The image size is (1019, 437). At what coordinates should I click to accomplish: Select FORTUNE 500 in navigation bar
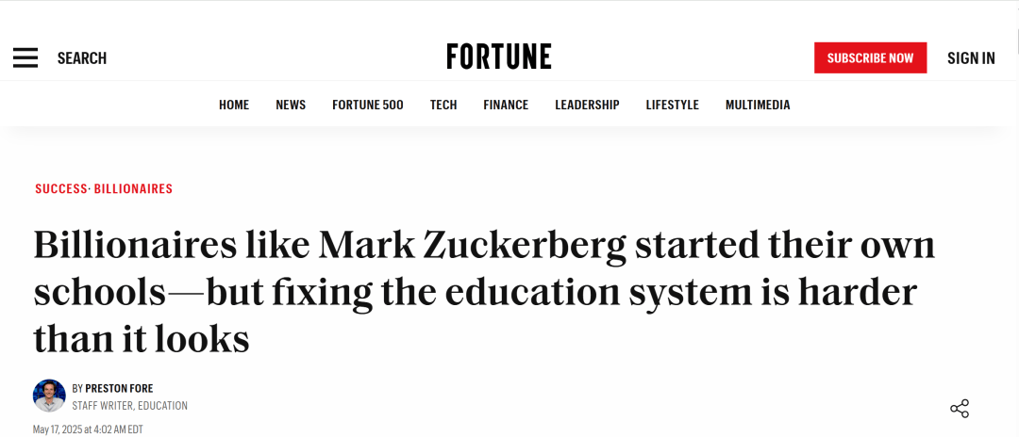coord(368,105)
